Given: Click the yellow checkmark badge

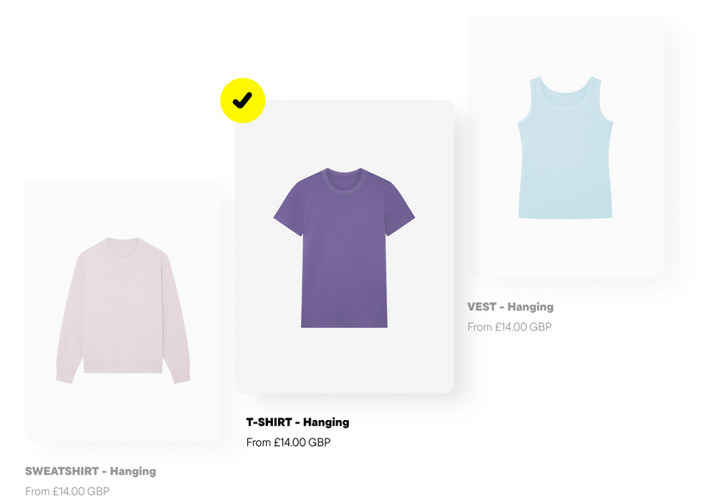Looking at the screenshot, I should click(x=243, y=100).
